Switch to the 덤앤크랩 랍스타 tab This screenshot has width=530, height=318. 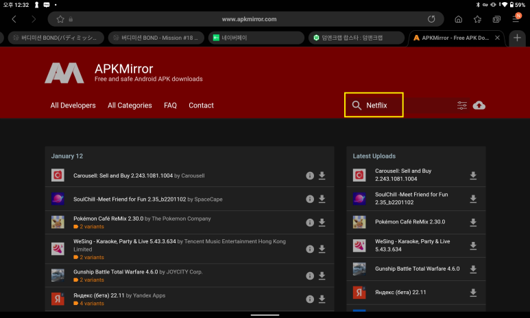(357, 38)
